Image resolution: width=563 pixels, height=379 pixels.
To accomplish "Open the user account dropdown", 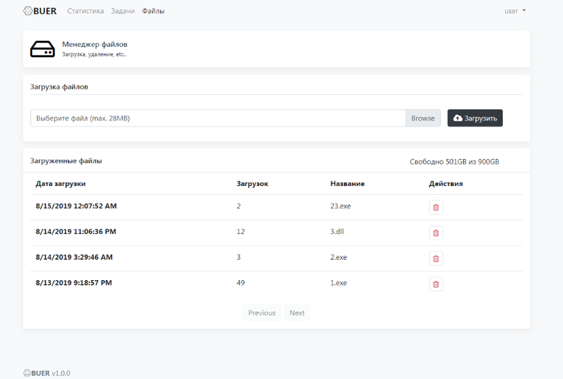I will [x=515, y=11].
